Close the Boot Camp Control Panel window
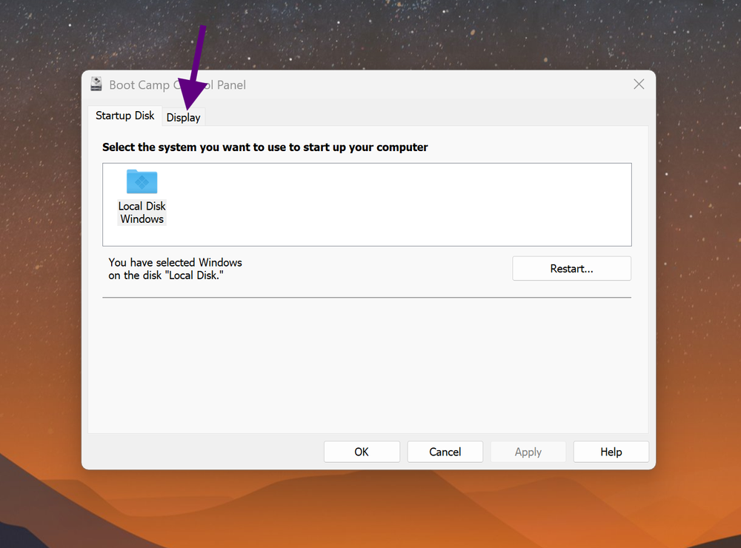The image size is (741, 548). (x=639, y=84)
